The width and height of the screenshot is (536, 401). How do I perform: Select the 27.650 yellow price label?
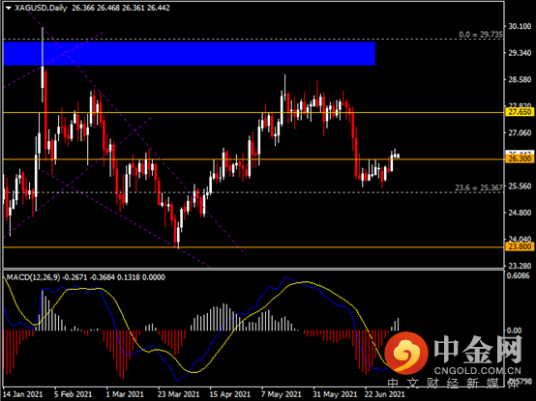pyautogui.click(x=520, y=112)
